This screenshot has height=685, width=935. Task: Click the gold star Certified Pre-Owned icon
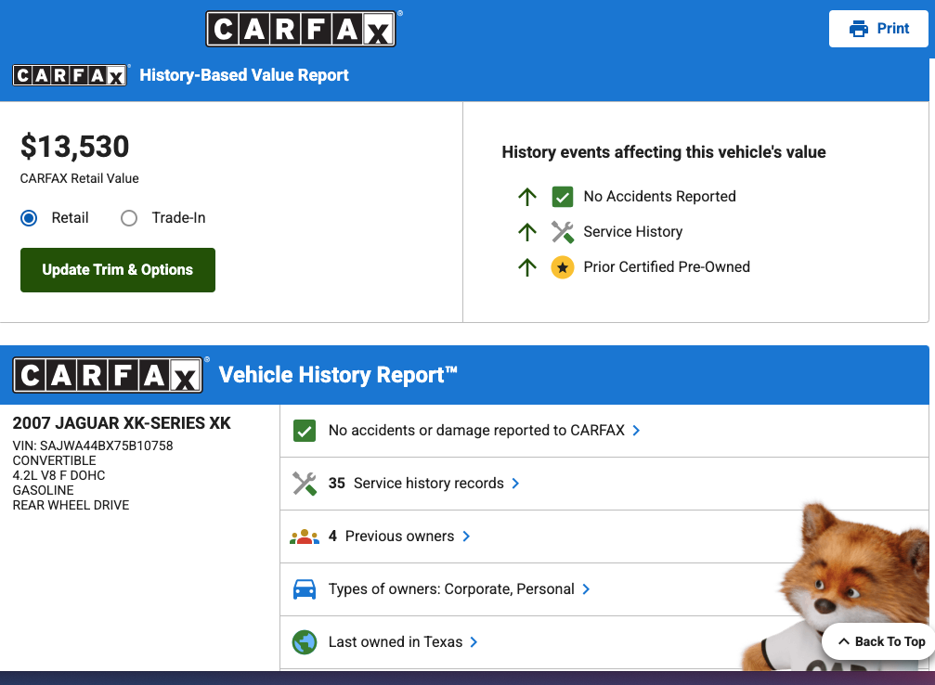coord(562,267)
